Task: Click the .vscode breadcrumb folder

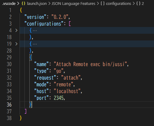Action: point(9,4)
